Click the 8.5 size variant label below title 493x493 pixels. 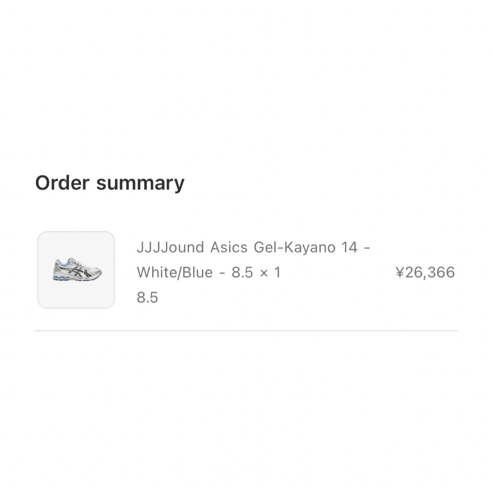(147, 298)
